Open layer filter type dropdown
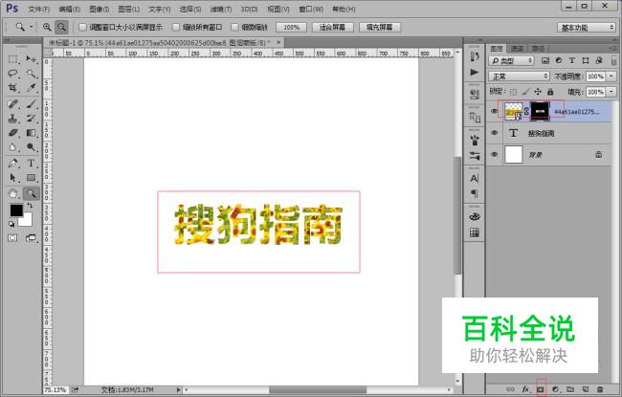Image resolution: width=622 pixels, height=397 pixels. 512,60
